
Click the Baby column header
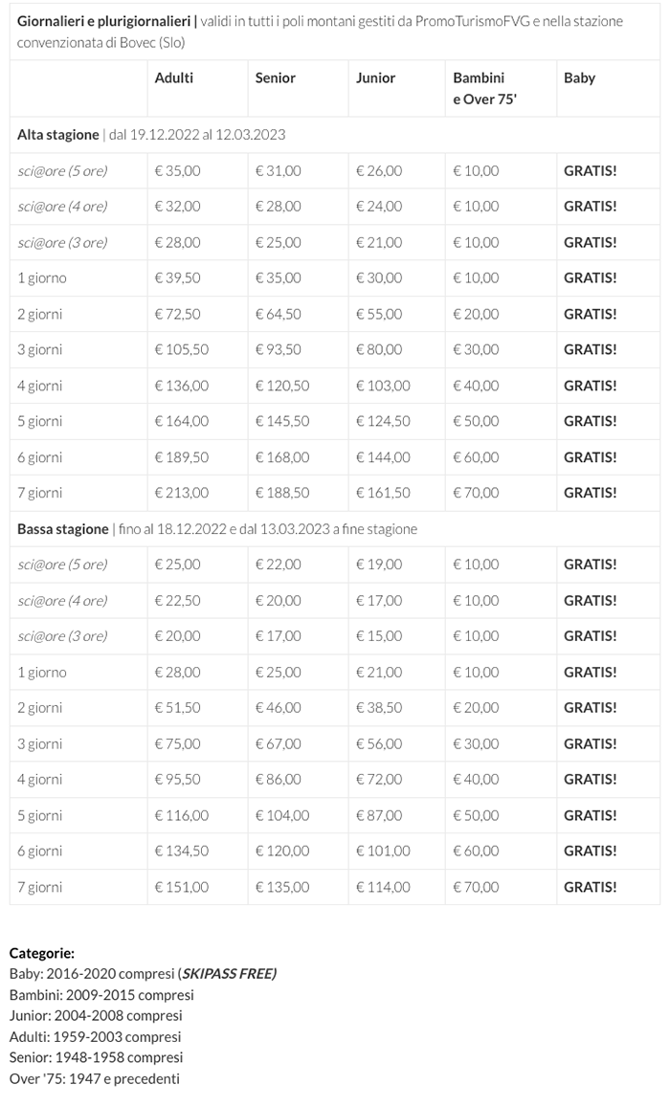click(x=579, y=77)
